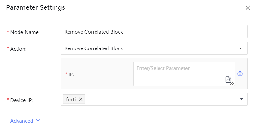Click the Node Name field label
The width and height of the screenshot is (255, 137).
coord(25,32)
